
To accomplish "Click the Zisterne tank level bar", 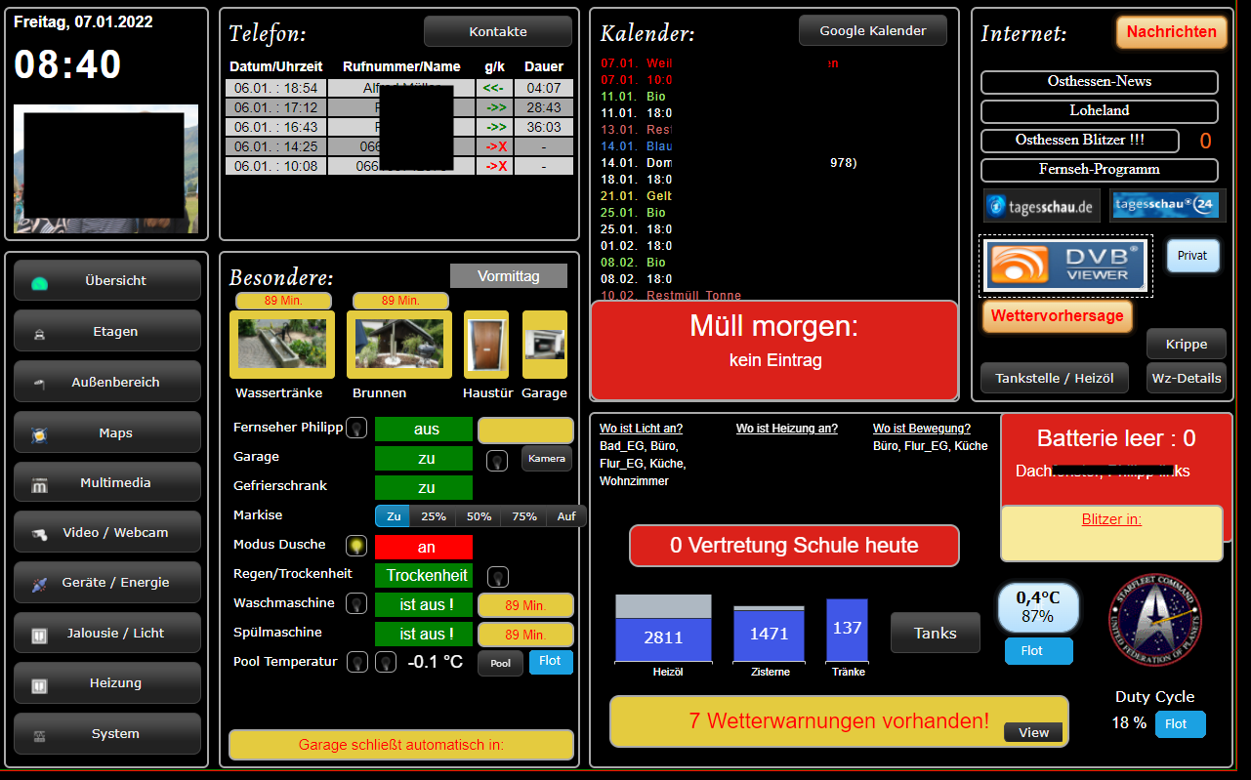I will [769, 635].
